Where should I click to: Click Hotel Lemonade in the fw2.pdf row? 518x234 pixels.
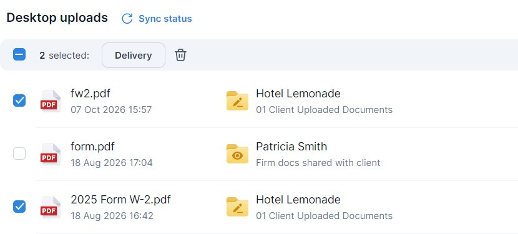(x=298, y=94)
